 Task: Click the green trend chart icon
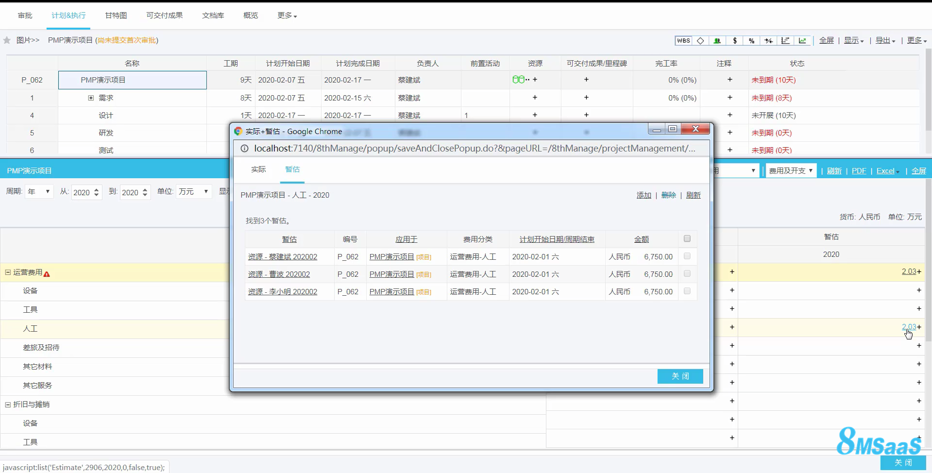802,41
